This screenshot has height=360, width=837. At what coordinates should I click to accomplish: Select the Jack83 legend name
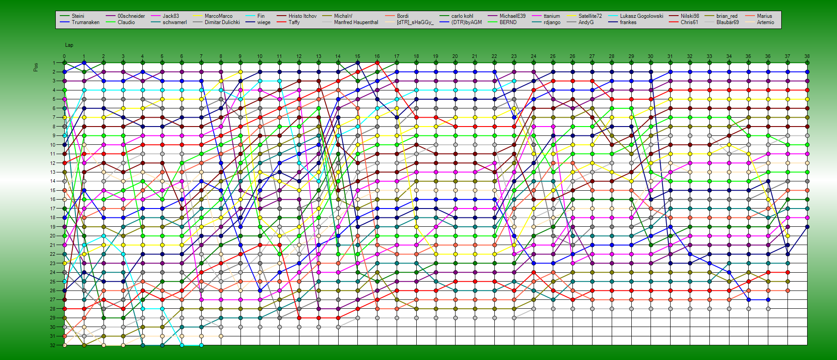171,16
